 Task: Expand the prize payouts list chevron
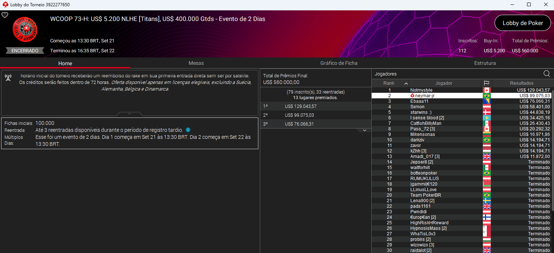click(x=364, y=130)
